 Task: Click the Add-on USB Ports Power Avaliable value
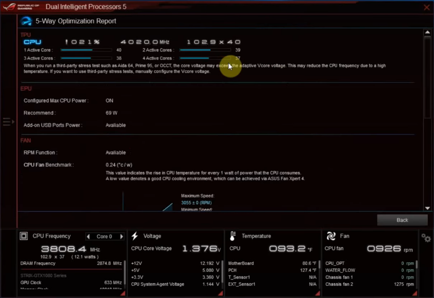(x=116, y=125)
